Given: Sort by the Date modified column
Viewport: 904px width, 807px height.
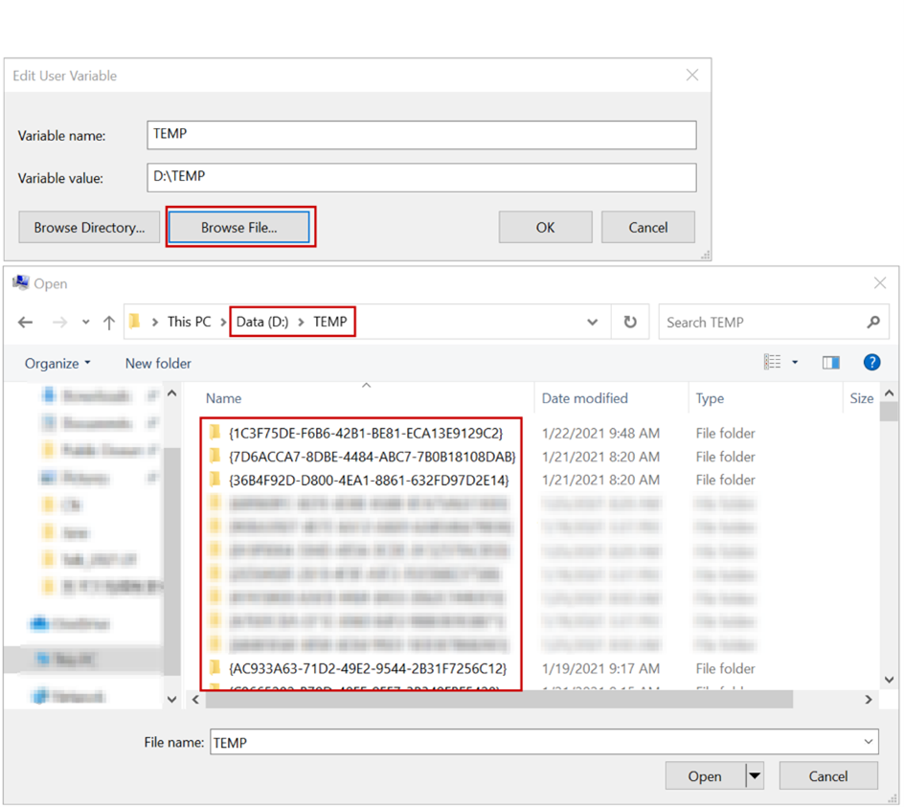Looking at the screenshot, I should [585, 398].
